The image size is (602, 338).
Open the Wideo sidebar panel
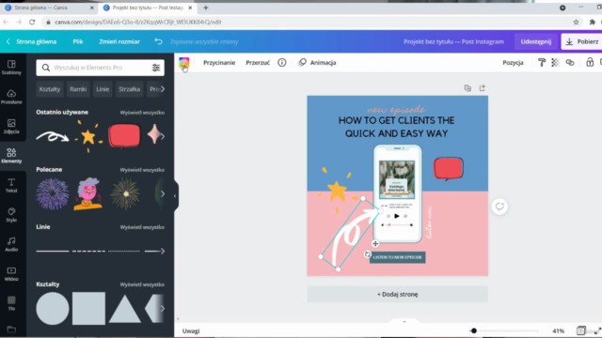[11, 273]
